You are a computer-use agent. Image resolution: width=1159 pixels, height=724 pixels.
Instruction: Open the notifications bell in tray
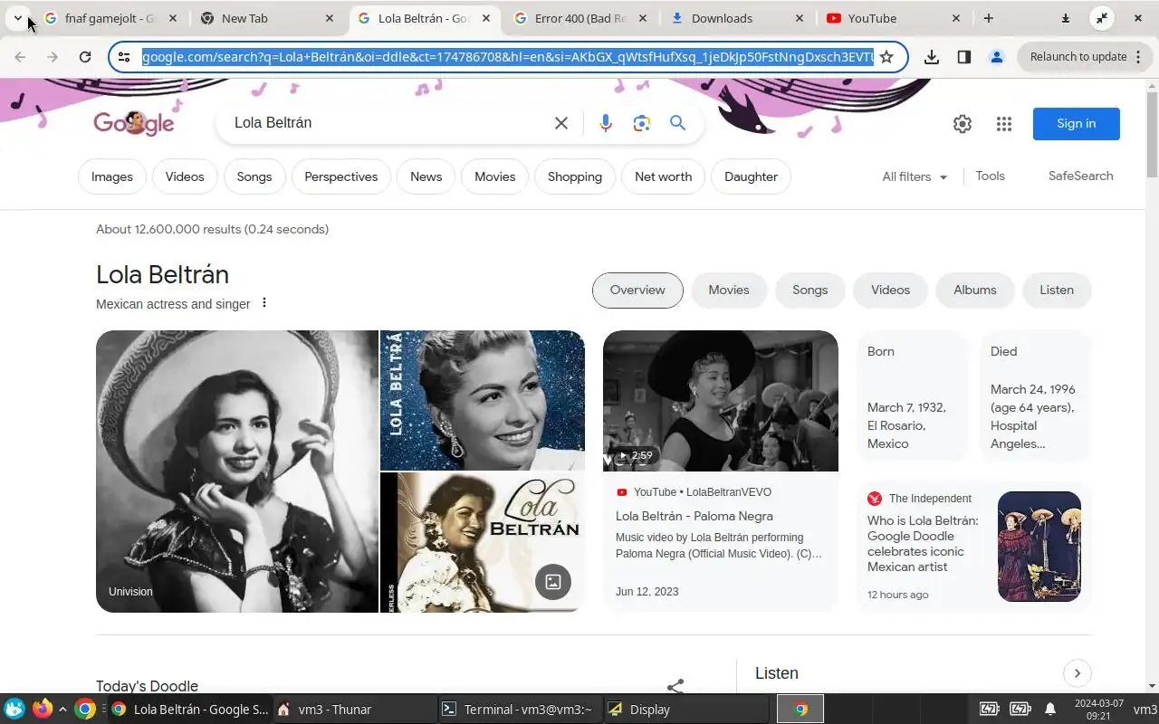[x=1050, y=709]
